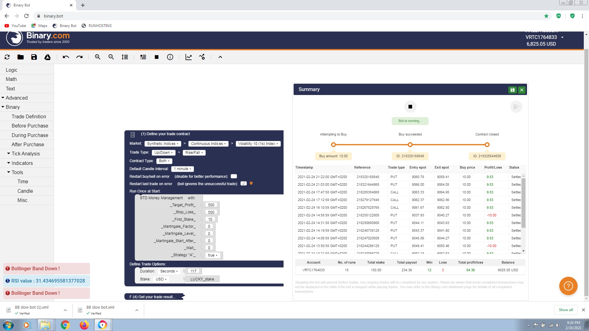Open the Google Drive integration icon
The height and width of the screenshot is (331, 589).
48,57
